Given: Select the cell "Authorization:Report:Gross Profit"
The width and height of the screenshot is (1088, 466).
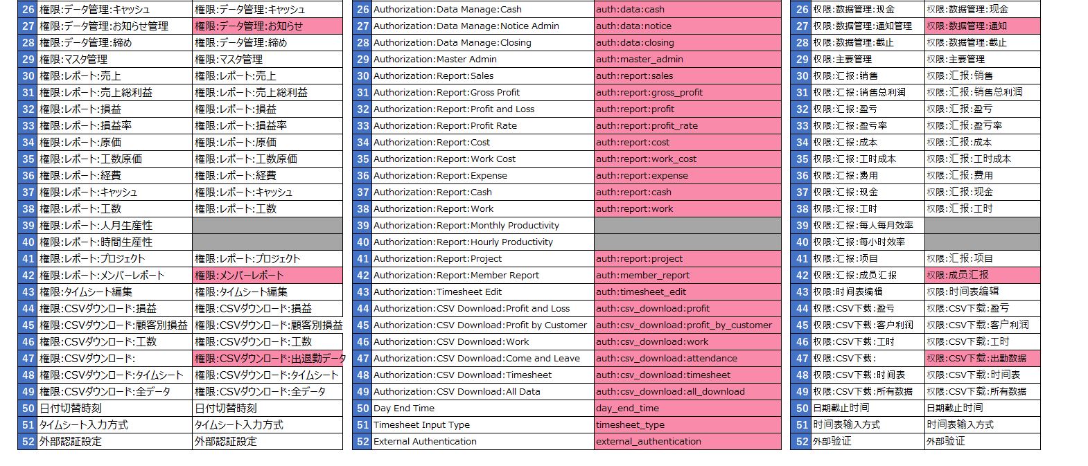Looking at the screenshot, I should pyautogui.click(x=482, y=93).
